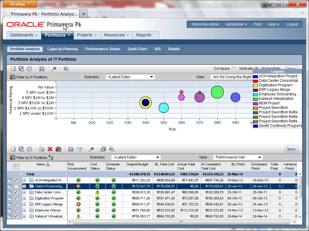The image size is (309, 231).
Task: Click the More button in table toolbar
Action: click(x=291, y=149)
